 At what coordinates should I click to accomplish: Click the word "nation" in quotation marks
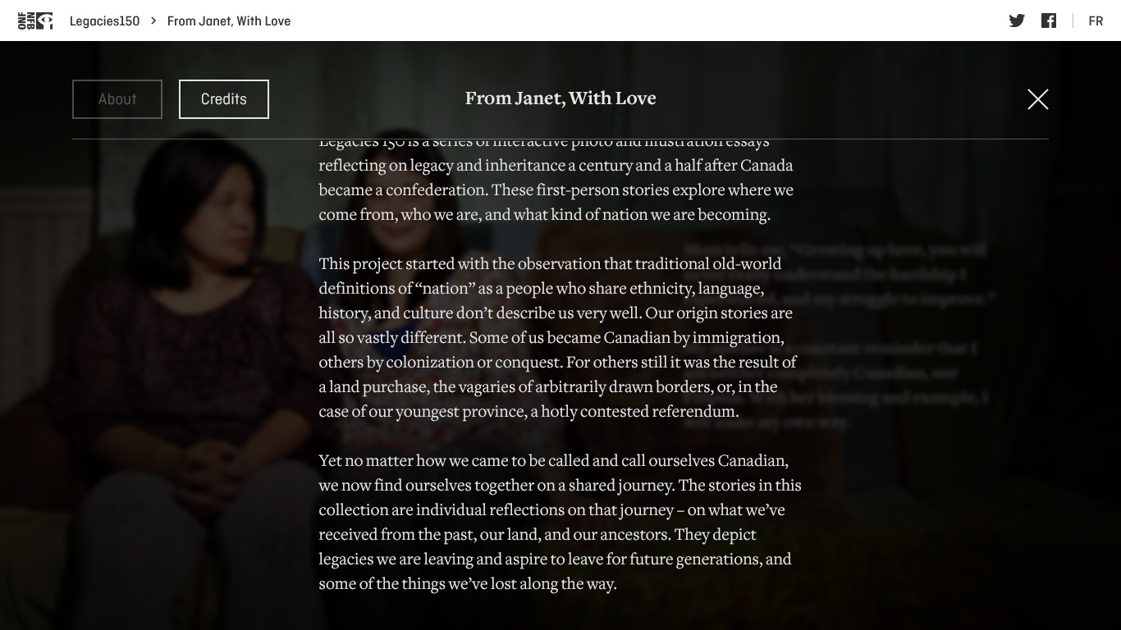click(446, 289)
